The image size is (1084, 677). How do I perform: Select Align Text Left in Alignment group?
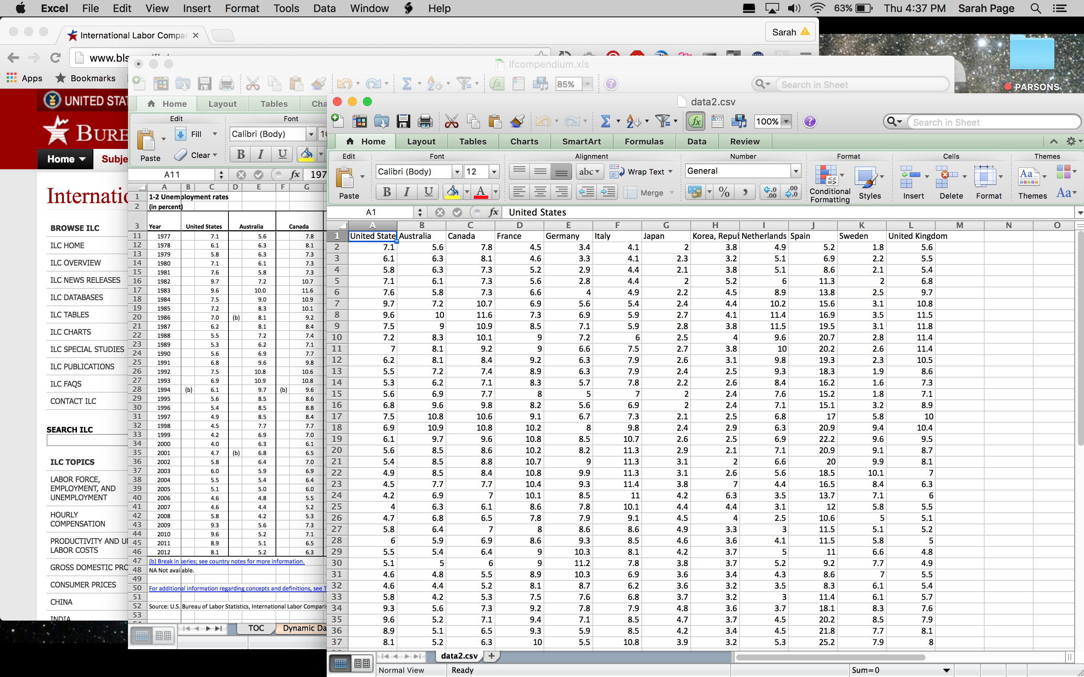click(x=519, y=193)
